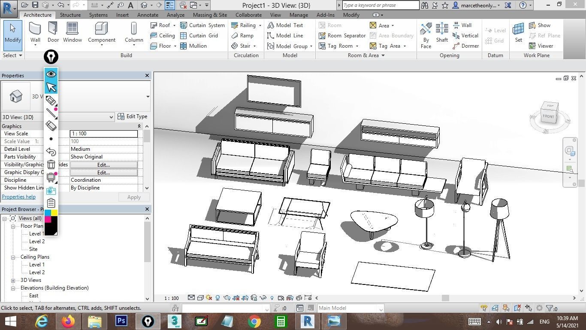Switch to the Annotate ribbon tab

pyautogui.click(x=148, y=15)
